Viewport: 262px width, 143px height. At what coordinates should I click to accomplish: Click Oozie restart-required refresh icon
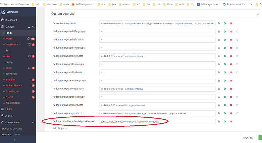click(29, 68)
